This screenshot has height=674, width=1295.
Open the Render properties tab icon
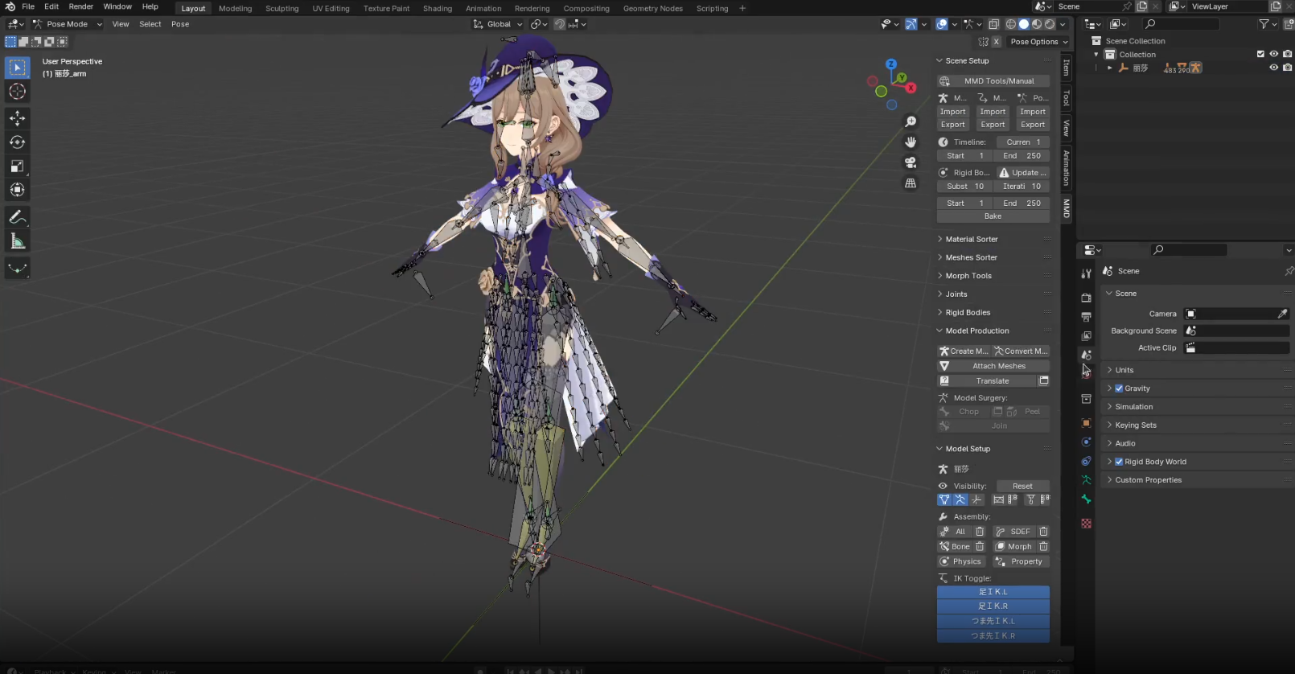[x=1087, y=298]
